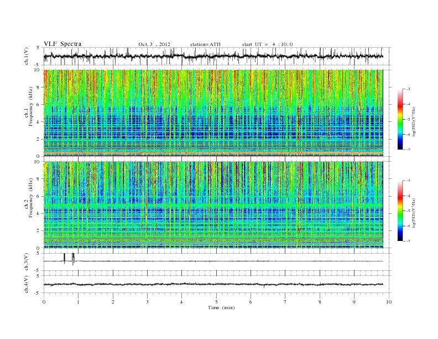This screenshot has width=438, height=339.
Task: Click the upper color scale bar for ch.1
Action: 400,119
